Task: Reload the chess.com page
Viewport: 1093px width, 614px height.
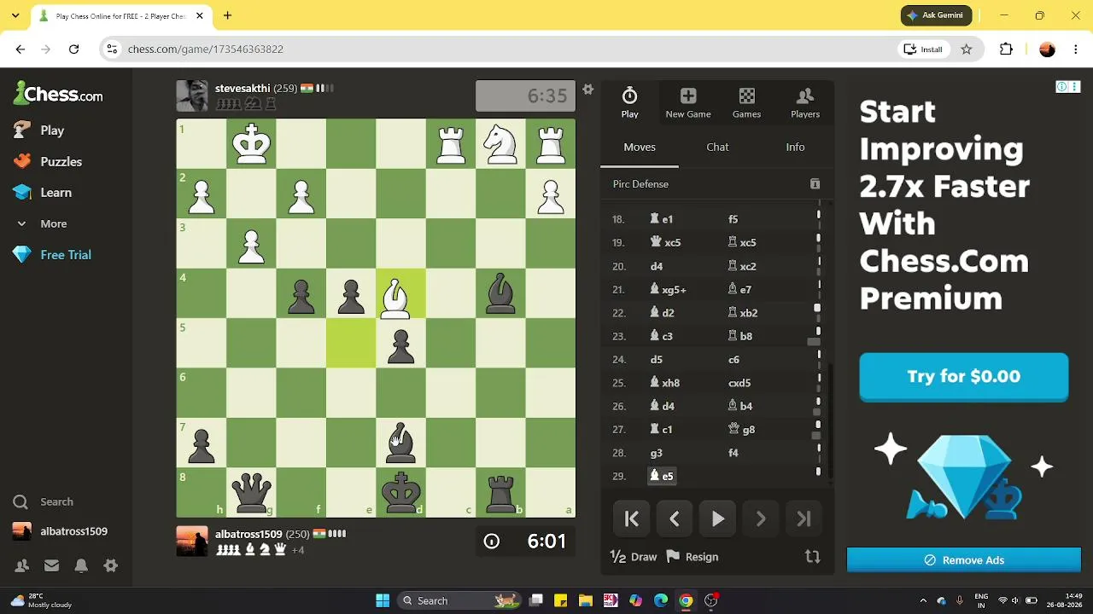Action: point(74,49)
